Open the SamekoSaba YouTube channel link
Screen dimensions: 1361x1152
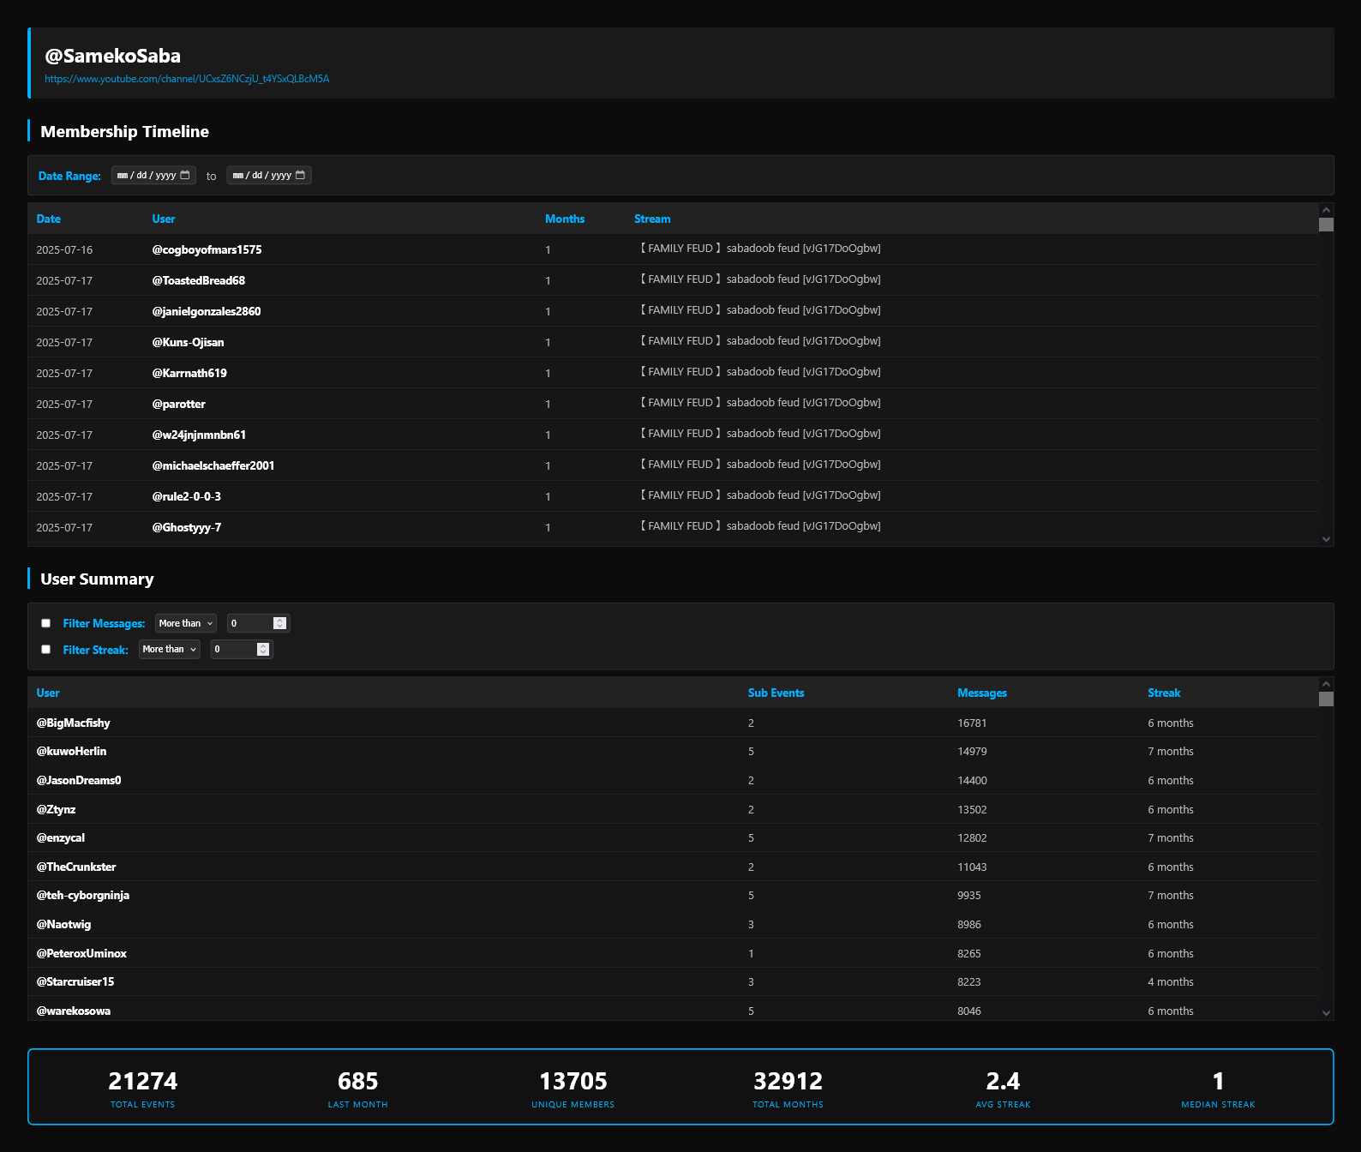pyautogui.click(x=187, y=79)
